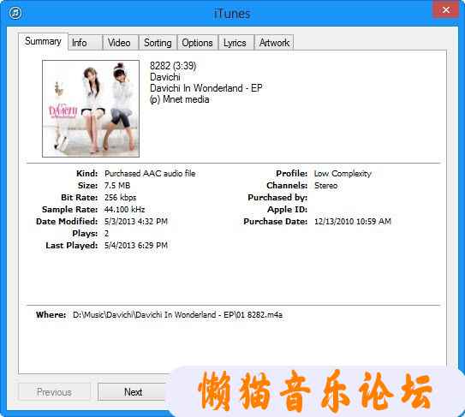The width and height of the screenshot is (465, 417).
Task: Click the "Kind:" label
Action: point(86,174)
